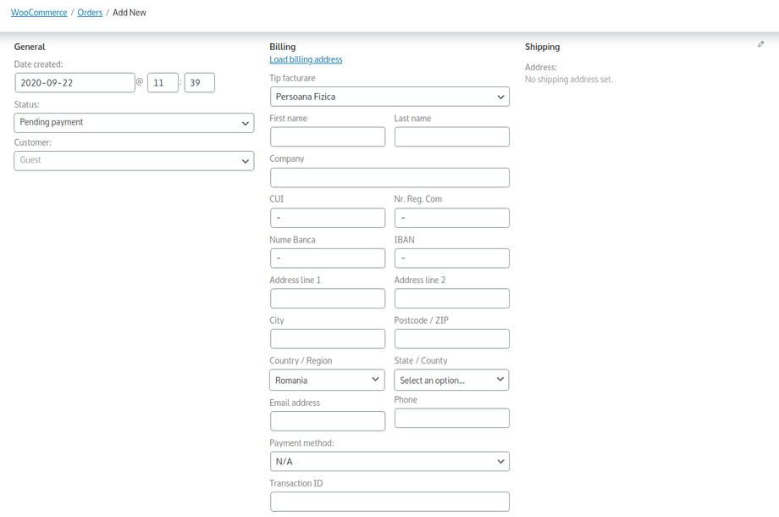
Task: Open the State / County dropdown
Action: pos(451,380)
